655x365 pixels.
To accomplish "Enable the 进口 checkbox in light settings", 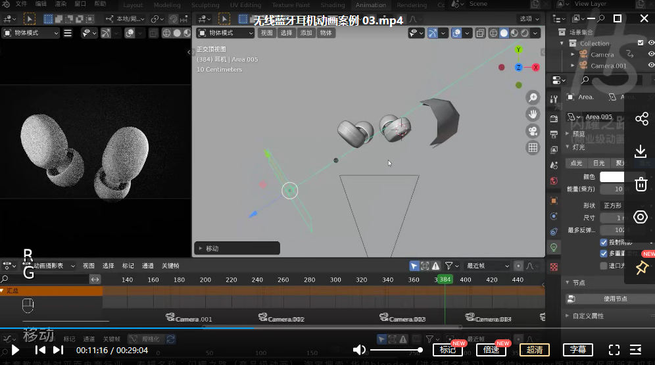I will (604, 266).
